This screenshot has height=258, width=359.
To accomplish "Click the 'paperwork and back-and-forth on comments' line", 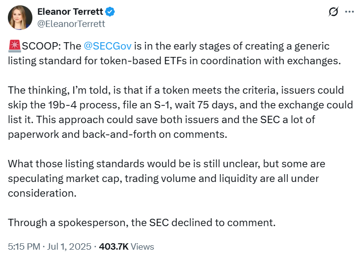I will click(117, 134).
